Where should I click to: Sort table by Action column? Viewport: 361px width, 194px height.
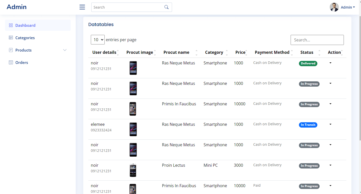[335, 52]
